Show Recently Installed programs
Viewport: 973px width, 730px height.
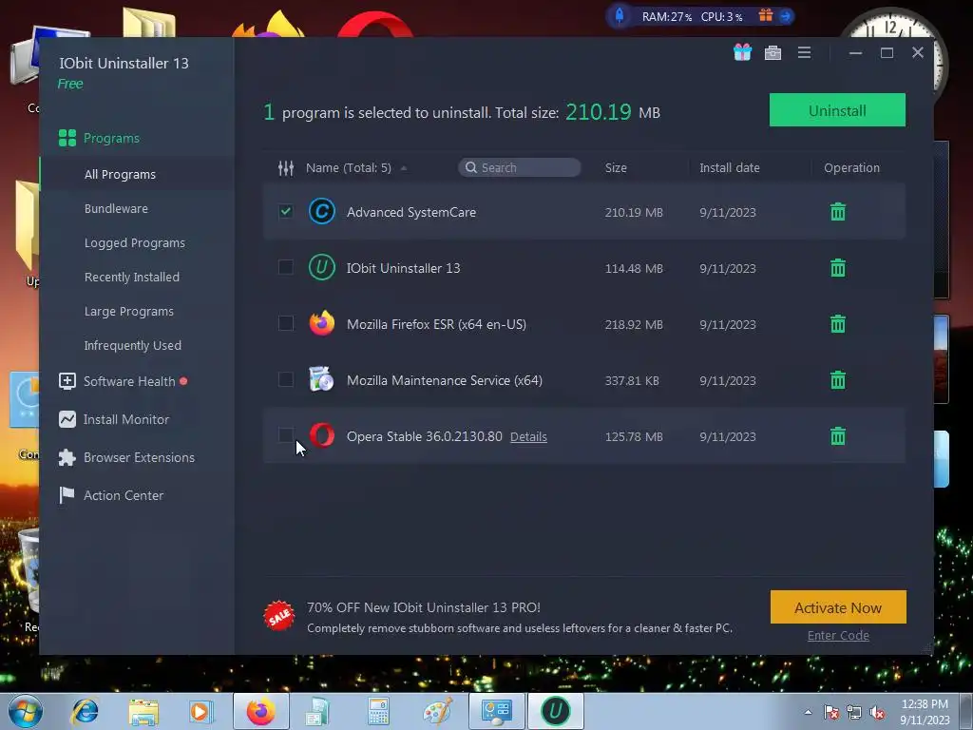point(131,277)
